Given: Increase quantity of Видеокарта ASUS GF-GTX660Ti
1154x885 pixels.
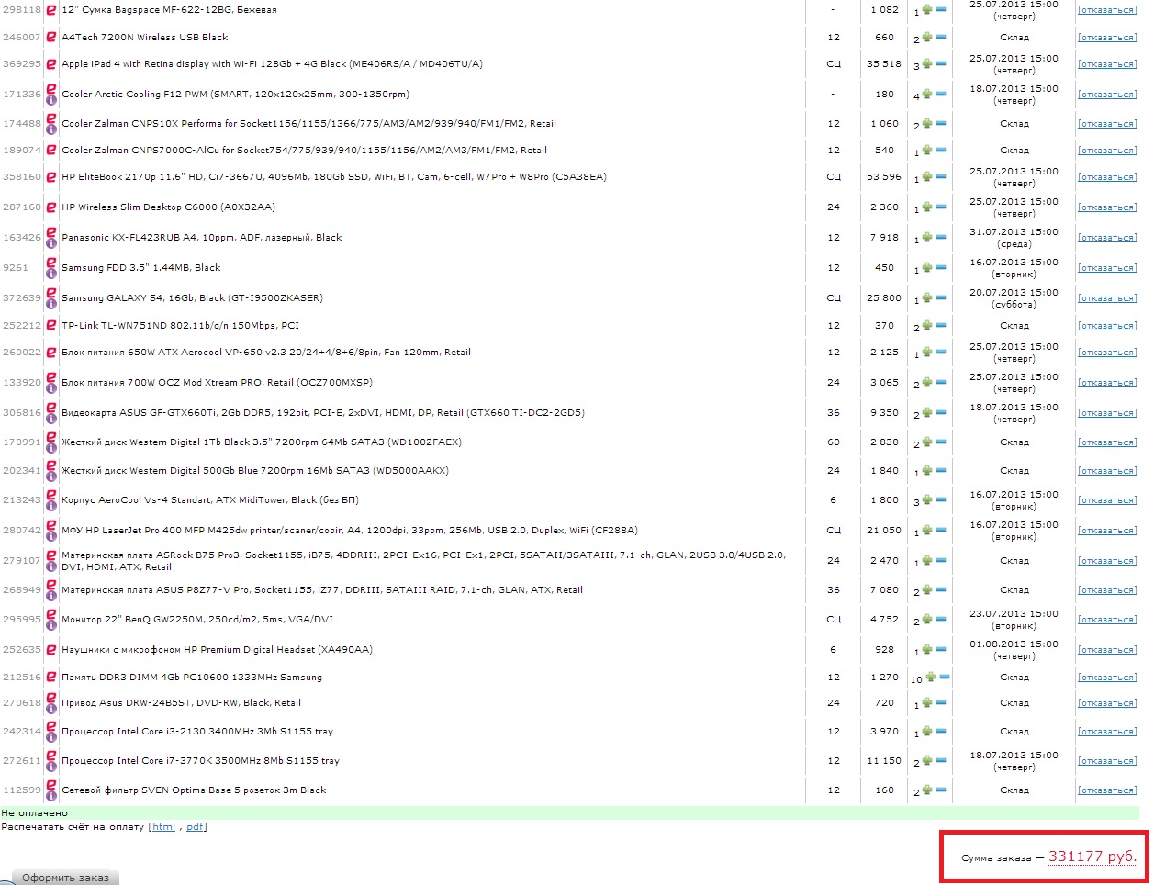Looking at the screenshot, I should tap(927, 413).
